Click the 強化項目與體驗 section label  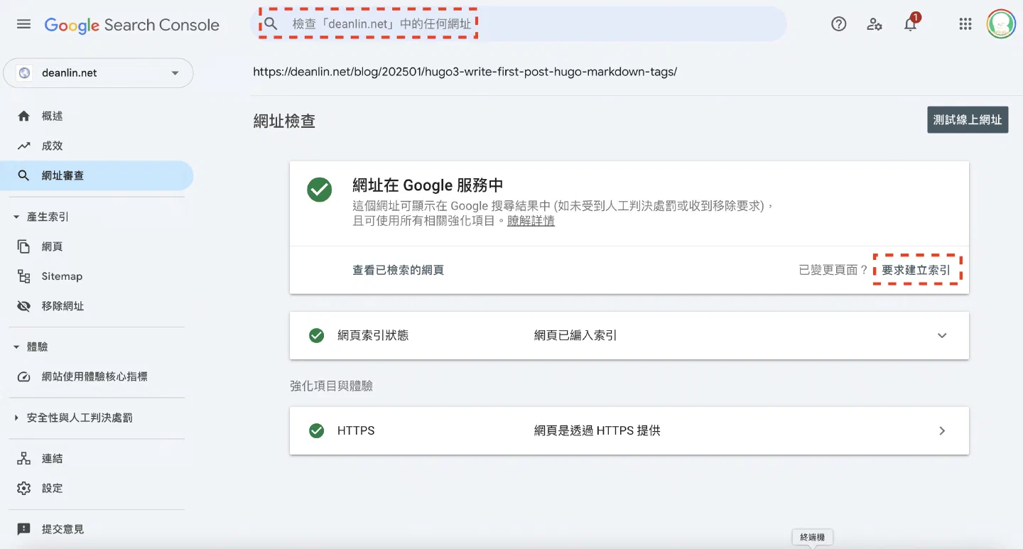[332, 386]
